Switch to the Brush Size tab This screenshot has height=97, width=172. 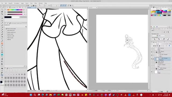(x=9, y=68)
